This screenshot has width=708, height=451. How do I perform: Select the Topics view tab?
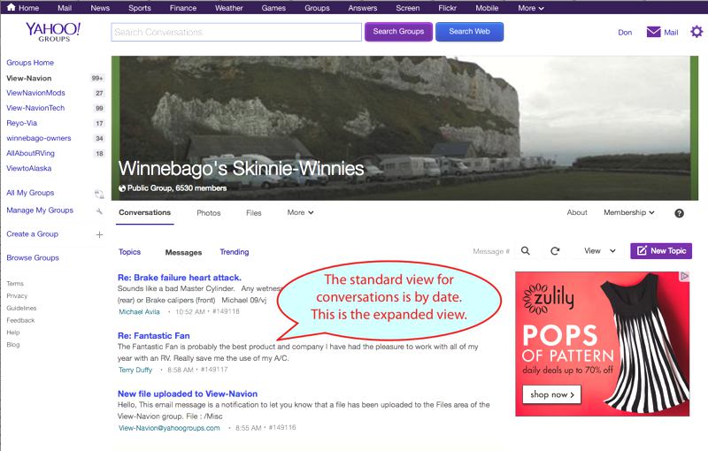click(x=129, y=252)
